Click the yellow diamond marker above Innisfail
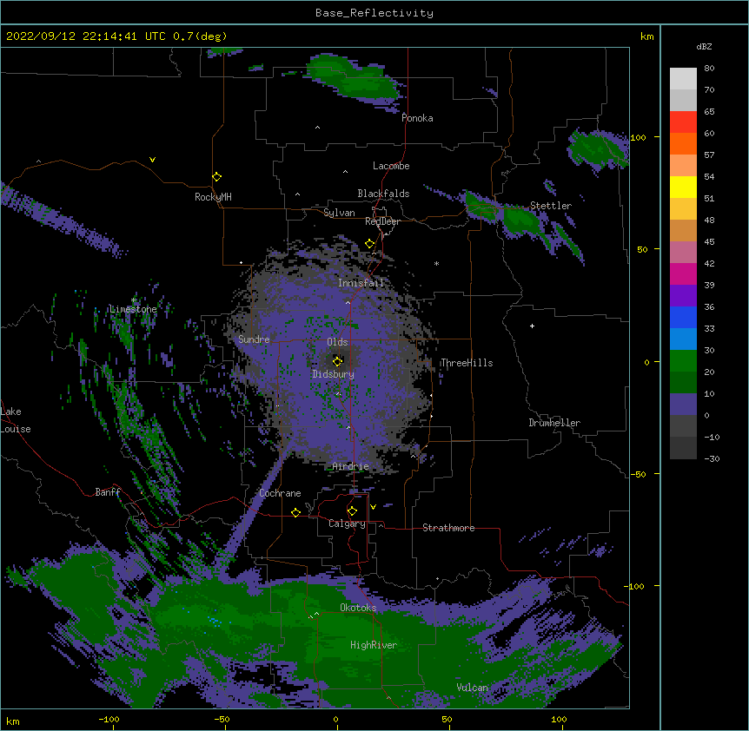 (370, 244)
